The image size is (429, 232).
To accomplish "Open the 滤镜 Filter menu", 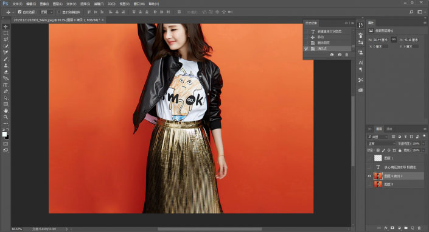I will point(99,4).
